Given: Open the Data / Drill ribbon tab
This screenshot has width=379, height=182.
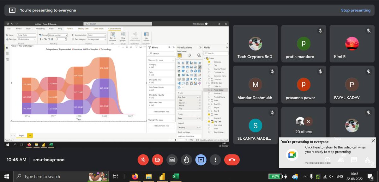Looking at the screenshot, I should coord(84,28).
